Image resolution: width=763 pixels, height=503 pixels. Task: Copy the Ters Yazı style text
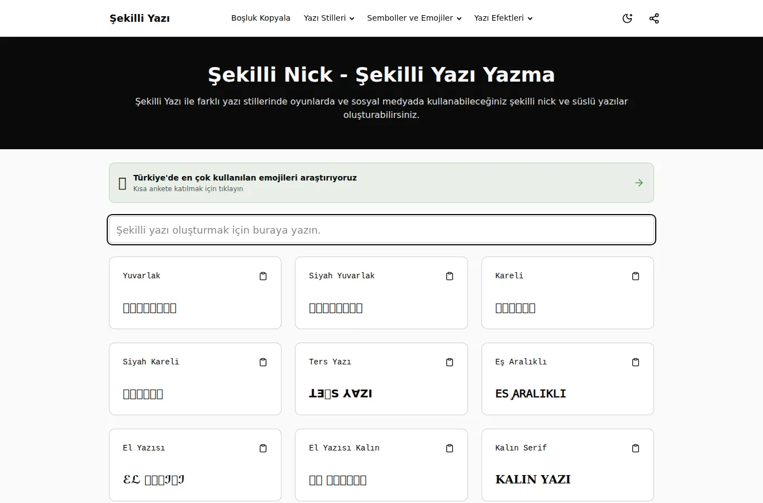450,362
